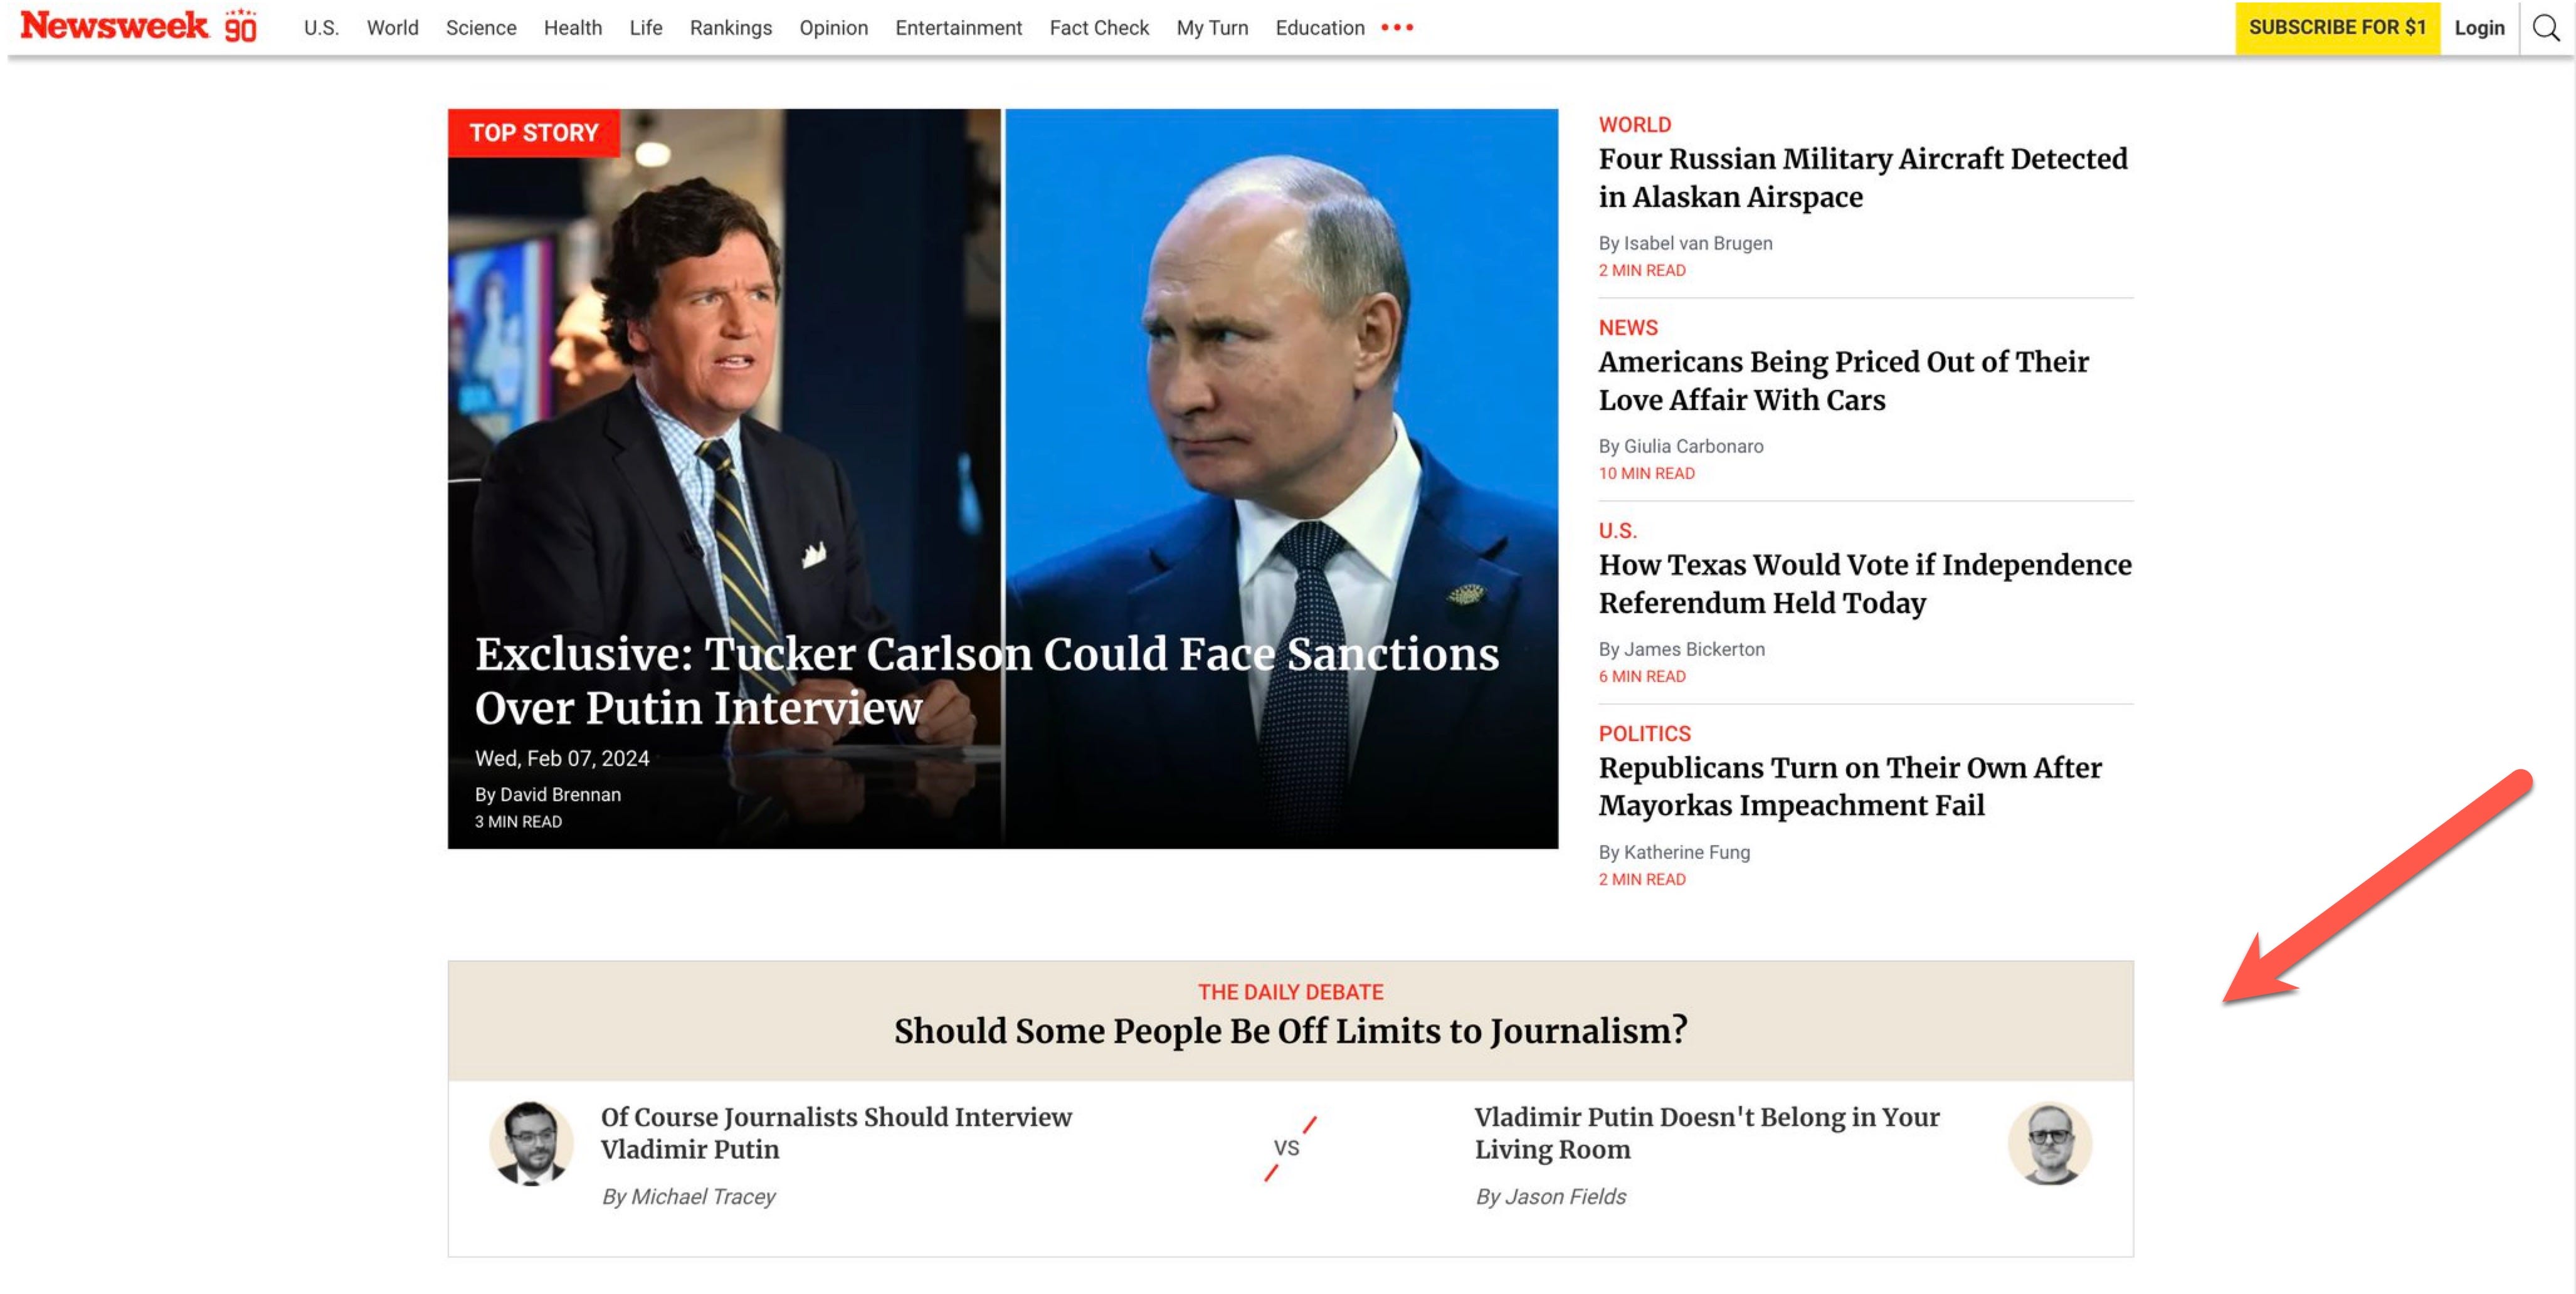
Task: Click By Jason Fields byline
Action: (1550, 1196)
